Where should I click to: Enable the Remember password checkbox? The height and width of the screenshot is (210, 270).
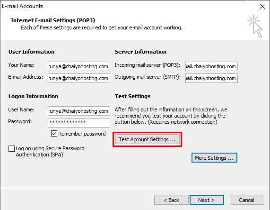click(x=54, y=134)
